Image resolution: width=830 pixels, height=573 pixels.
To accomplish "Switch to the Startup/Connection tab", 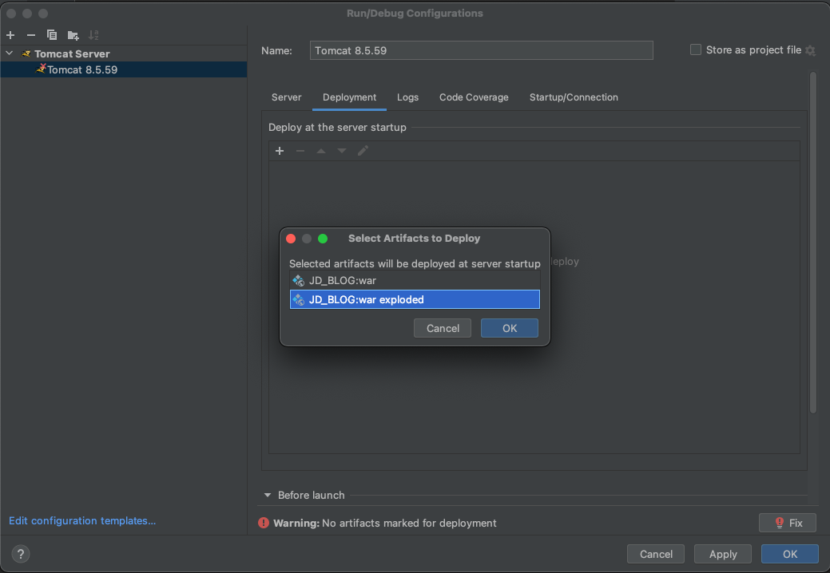I will (574, 97).
